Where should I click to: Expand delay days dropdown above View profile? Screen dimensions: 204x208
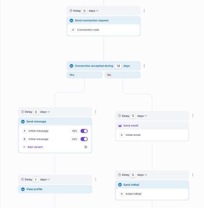coord(49,180)
